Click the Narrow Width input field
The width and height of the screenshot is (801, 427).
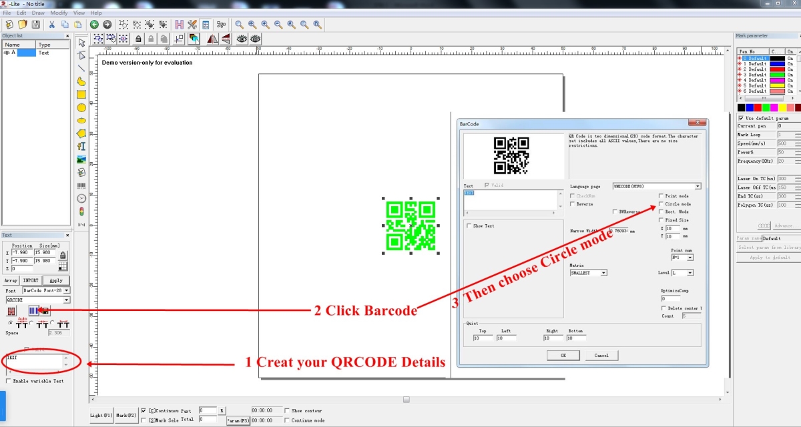tap(618, 231)
